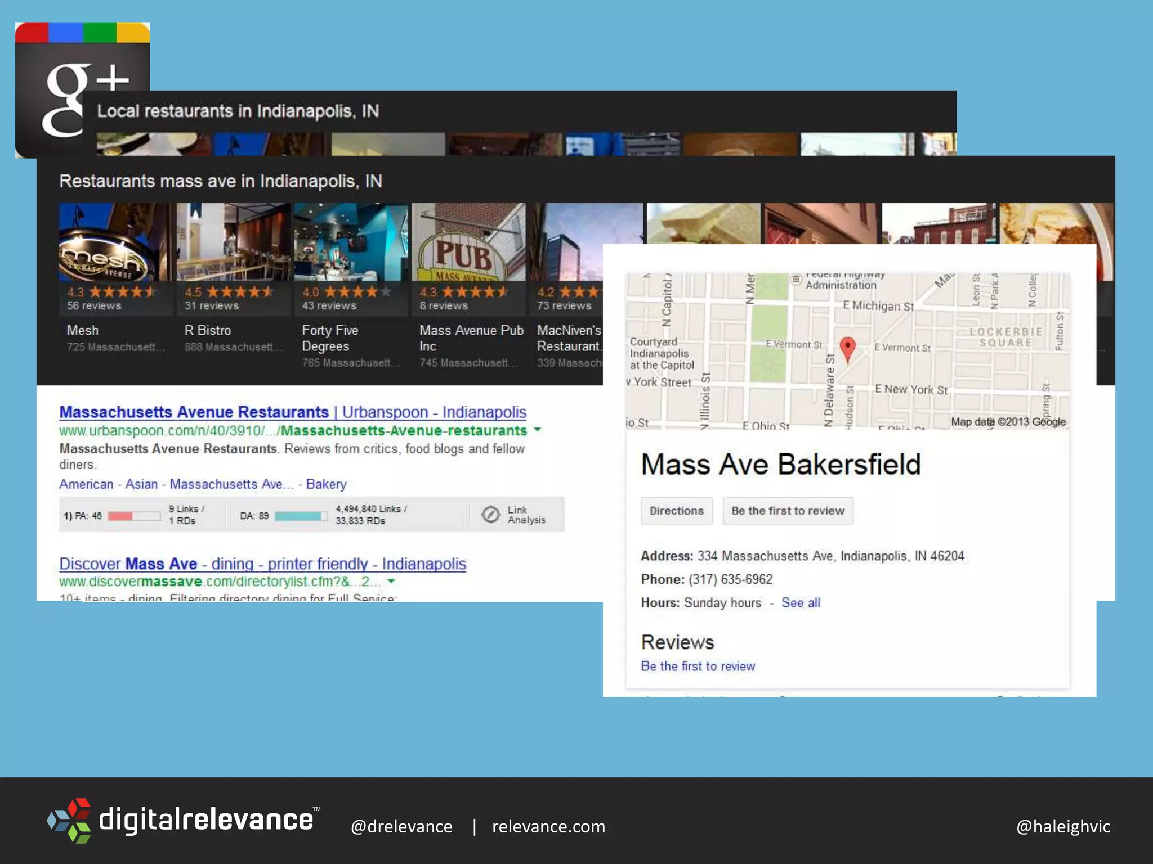The width and height of the screenshot is (1153, 864).
Task: Click the red map pin marker
Action: click(x=847, y=349)
